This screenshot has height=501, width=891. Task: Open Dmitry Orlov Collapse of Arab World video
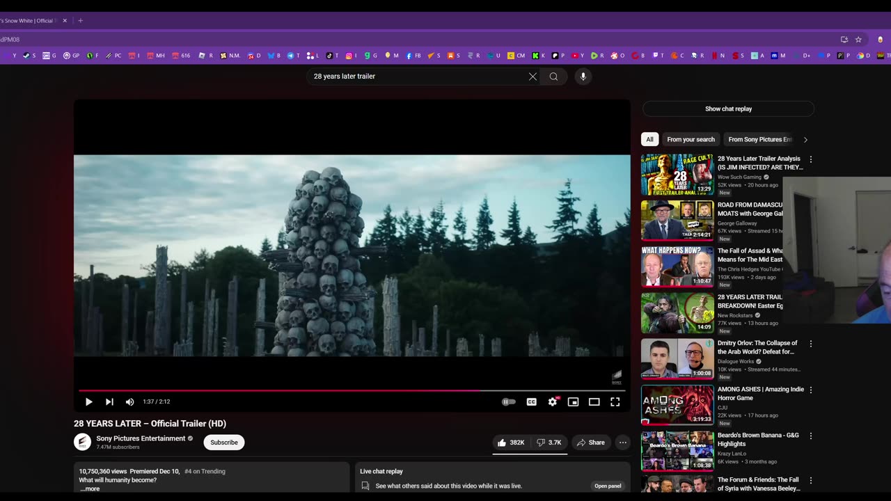[x=677, y=359]
